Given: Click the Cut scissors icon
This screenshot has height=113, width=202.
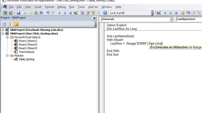Looking at the screenshot, I should point(25,13).
